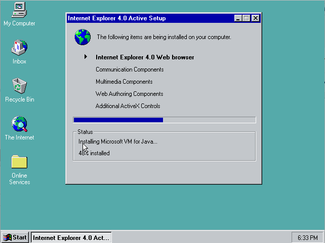Select the Inbox desktop icon
Image resolution: width=325 pixels, height=243 pixels.
tap(19, 48)
